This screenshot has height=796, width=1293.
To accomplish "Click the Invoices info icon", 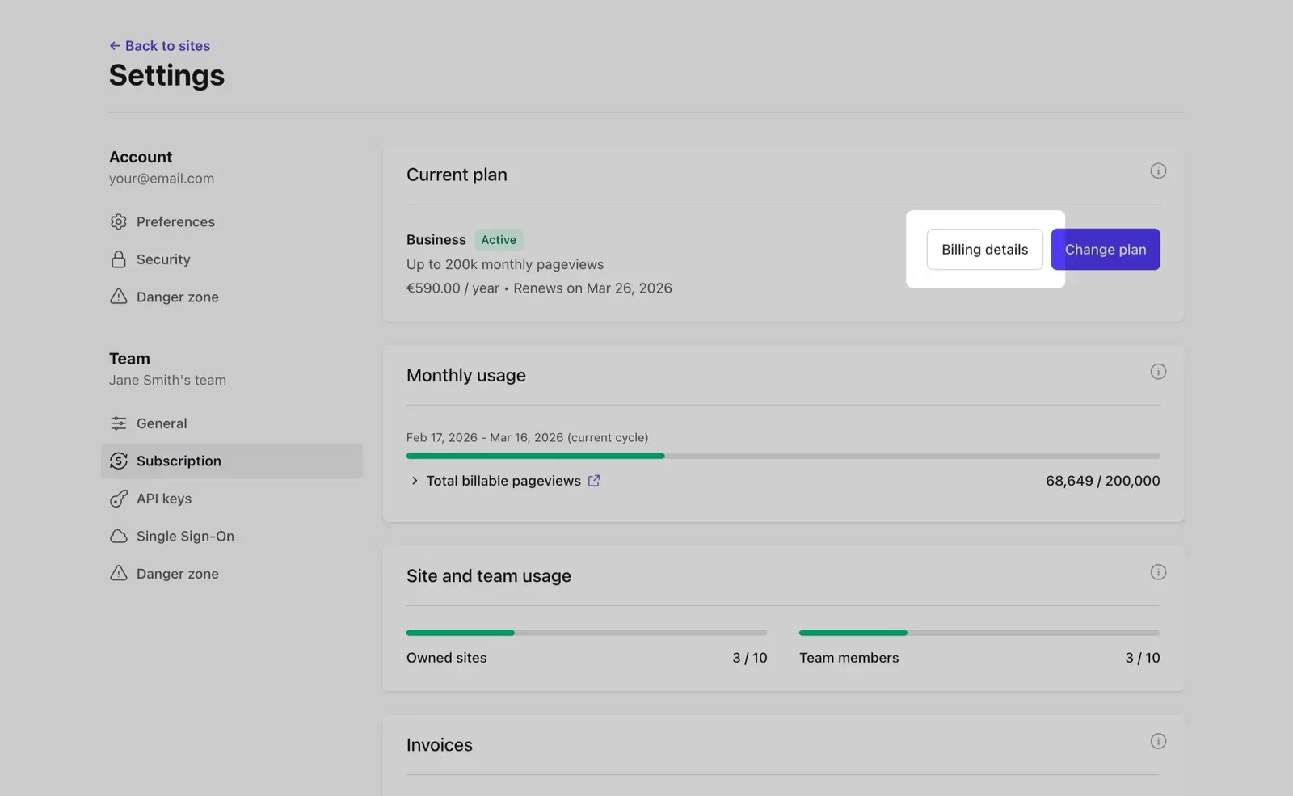I will click(x=1158, y=740).
